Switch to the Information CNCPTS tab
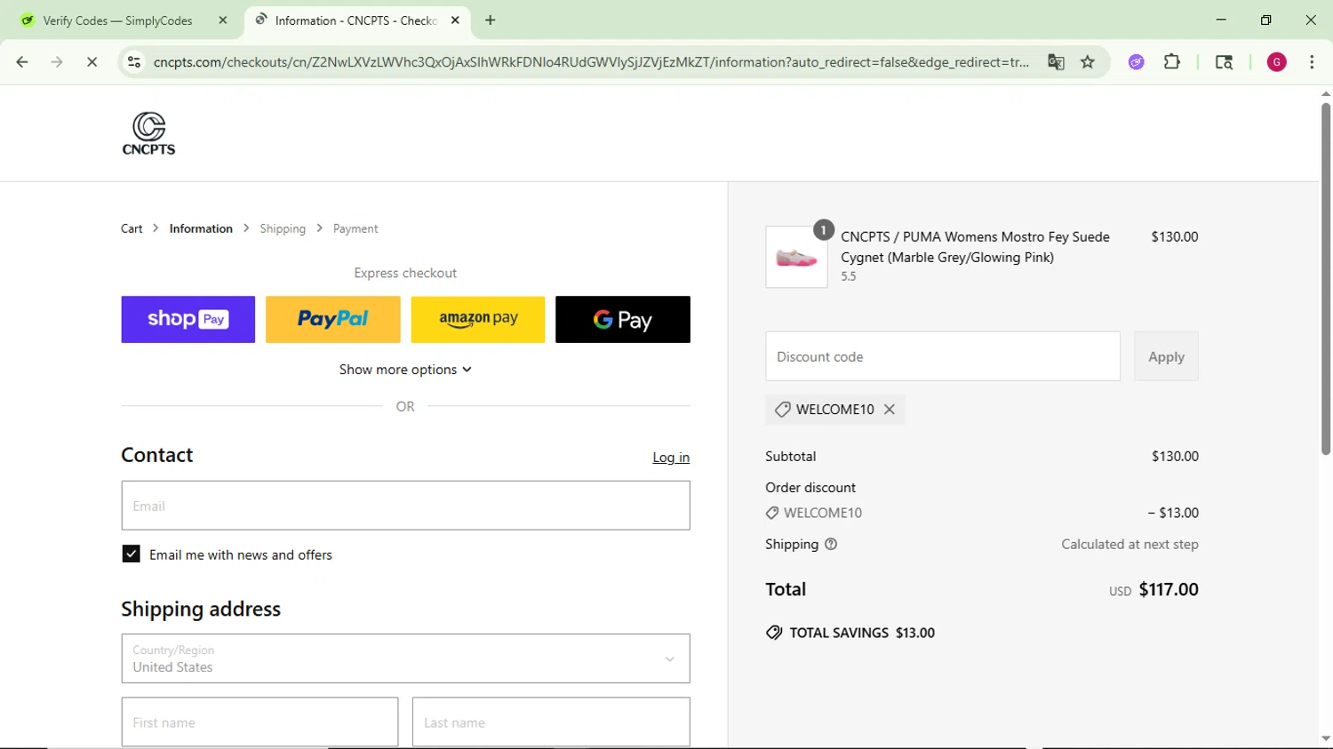 [355, 20]
